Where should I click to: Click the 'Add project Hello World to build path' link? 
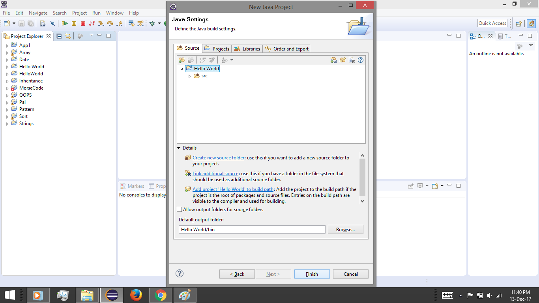point(232,189)
